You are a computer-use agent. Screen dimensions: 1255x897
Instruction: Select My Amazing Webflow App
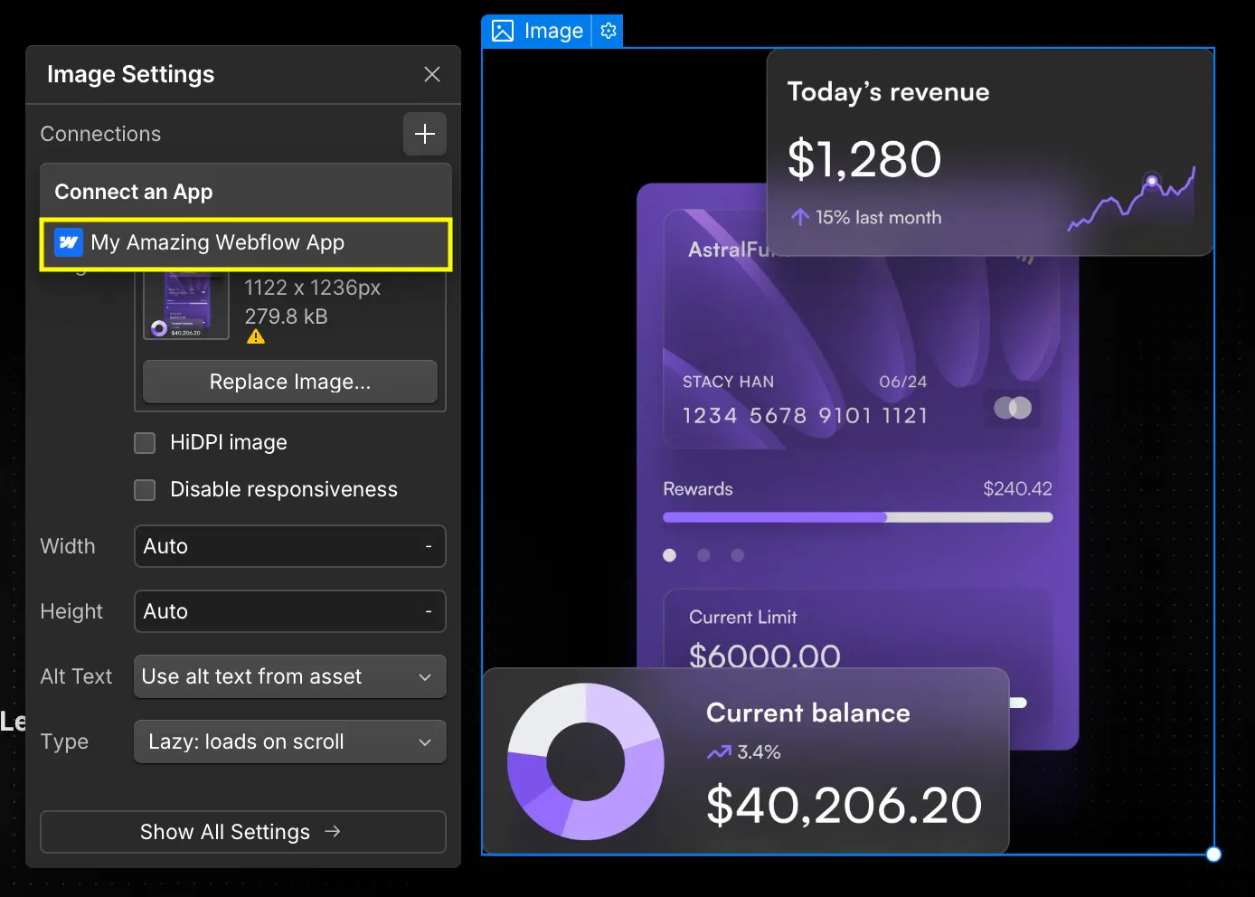[x=246, y=243]
